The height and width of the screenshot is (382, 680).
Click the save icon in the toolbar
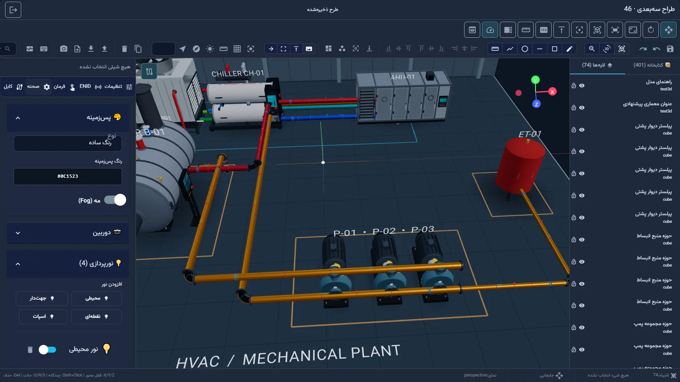pyautogui.click(x=670, y=49)
